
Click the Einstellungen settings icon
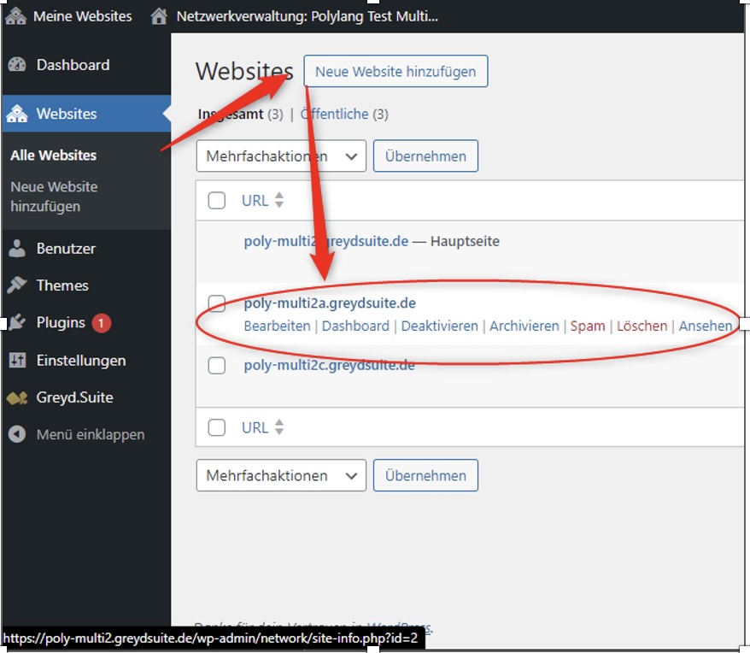[x=17, y=361]
